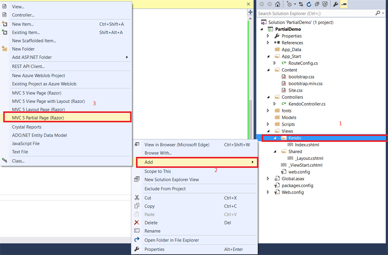Screen dimensions: 388x255
Task: Click the Sync with Active Document icon
Action: [x=301, y=4]
